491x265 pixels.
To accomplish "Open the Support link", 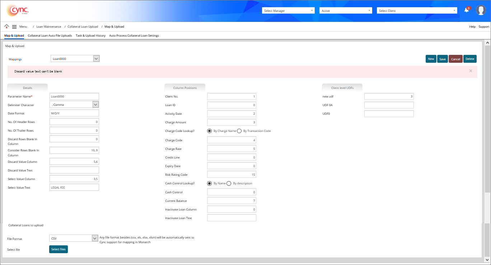I will [x=483, y=27].
